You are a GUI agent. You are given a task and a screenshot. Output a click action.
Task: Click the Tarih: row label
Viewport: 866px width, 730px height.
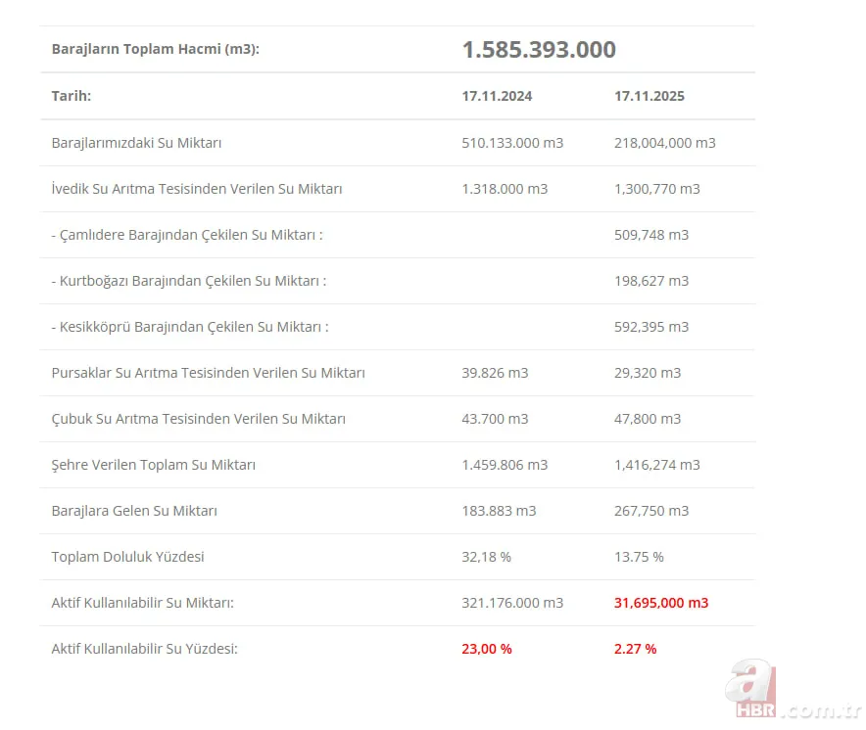click(72, 96)
